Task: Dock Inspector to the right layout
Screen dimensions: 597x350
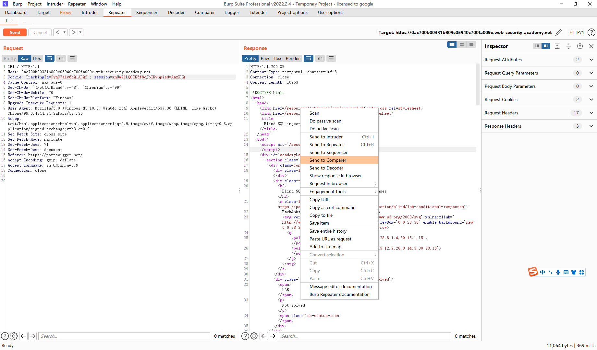Action: 546,46
